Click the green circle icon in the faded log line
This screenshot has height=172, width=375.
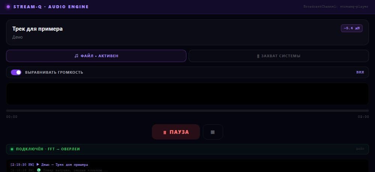click(39, 170)
